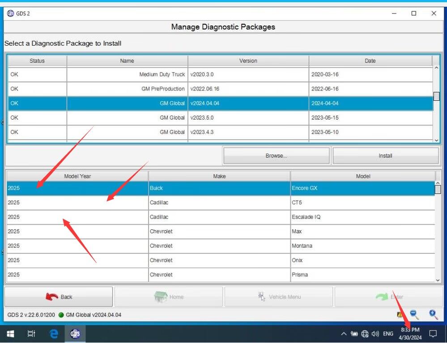Screen dimensions: 447x343
Task: Sort packages by Status column header
Action: click(x=37, y=61)
